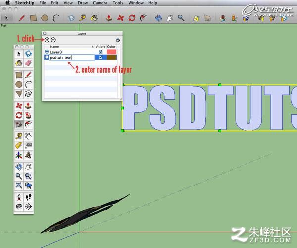Activate Push/Pull in floating palette
This screenshot has width=297, height=248.
28,106
